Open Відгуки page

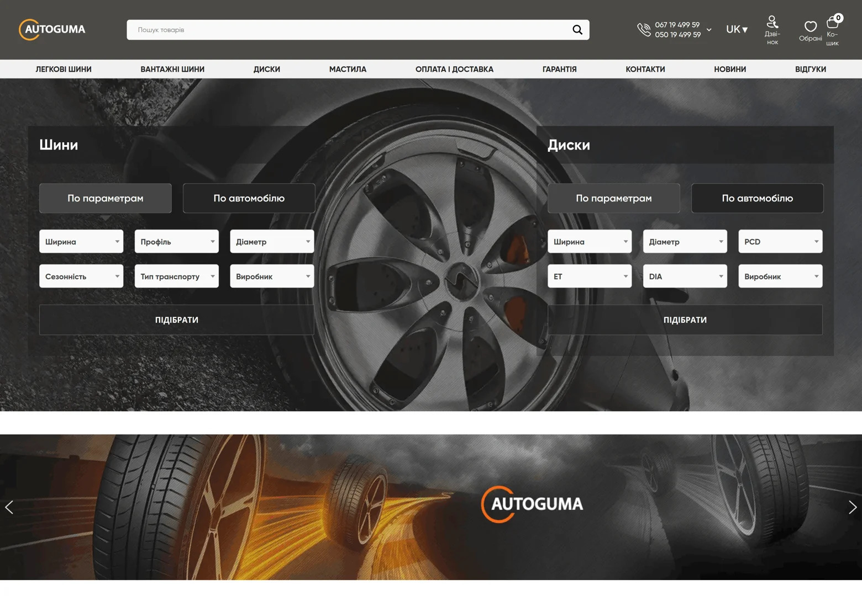[x=811, y=70]
